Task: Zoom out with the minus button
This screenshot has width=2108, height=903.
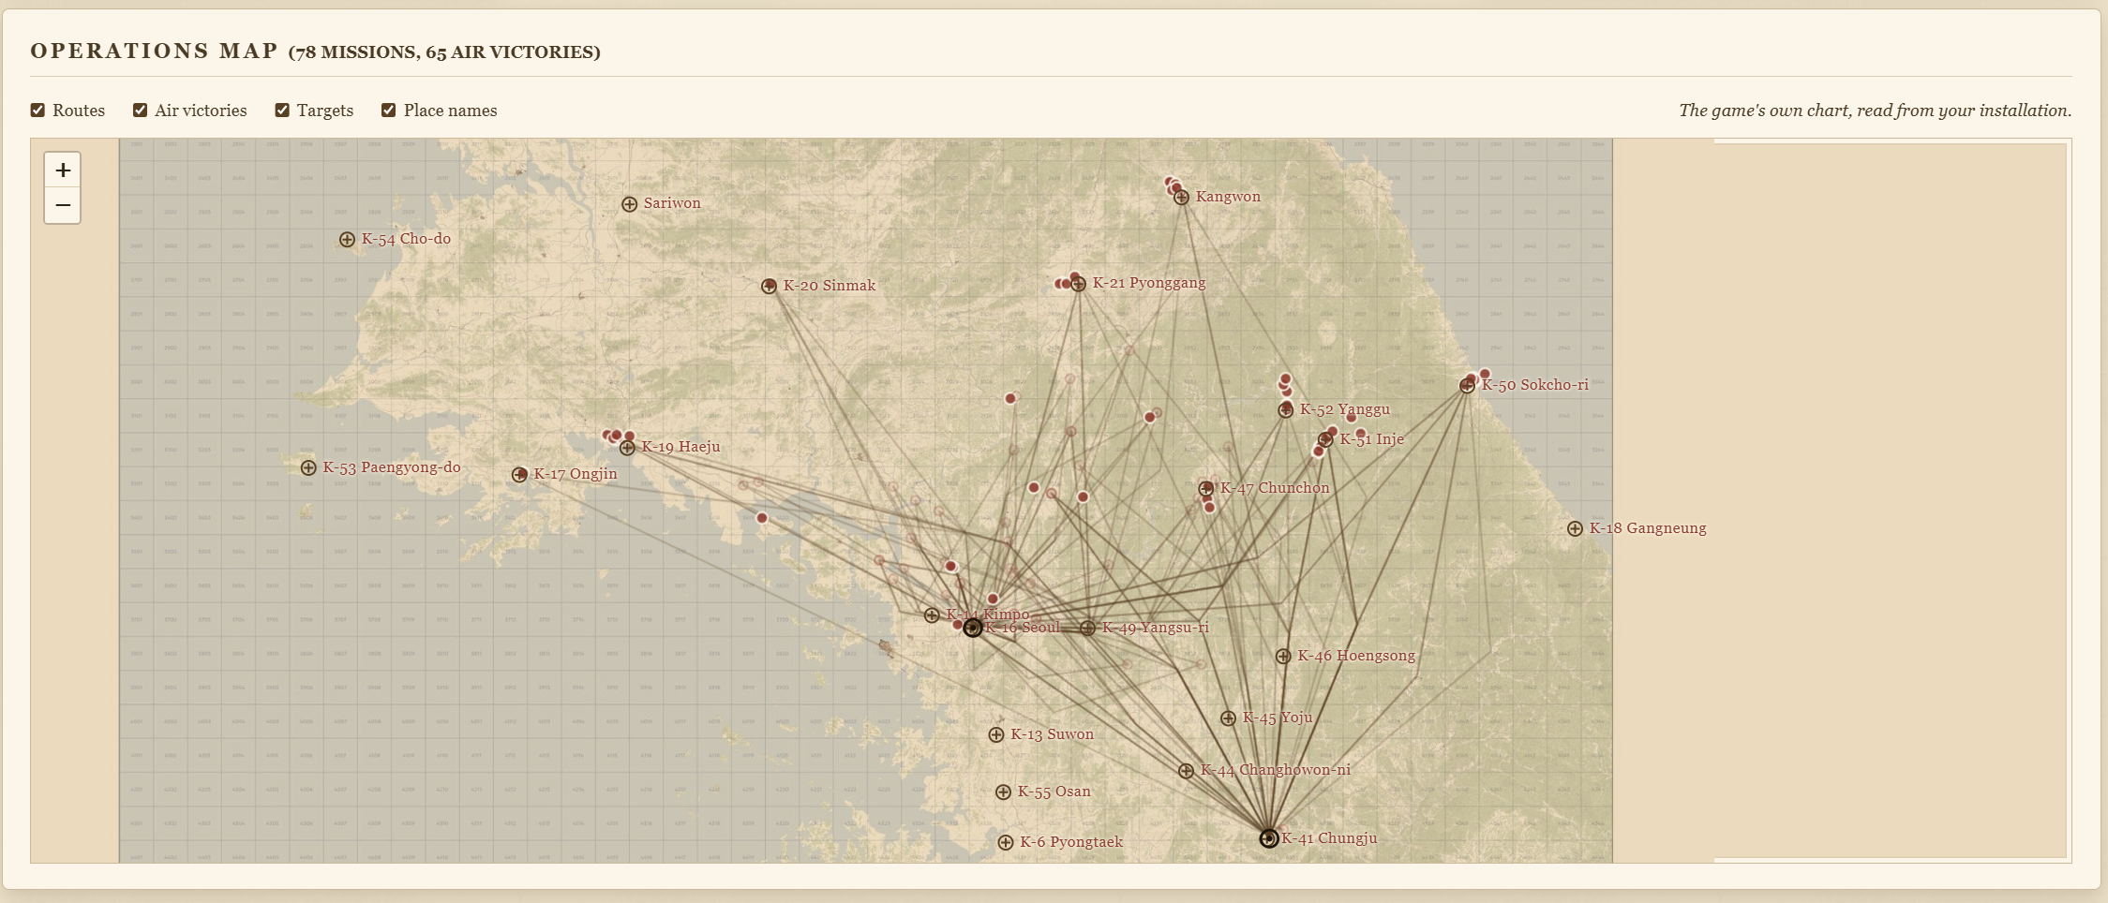Action: pos(63,205)
